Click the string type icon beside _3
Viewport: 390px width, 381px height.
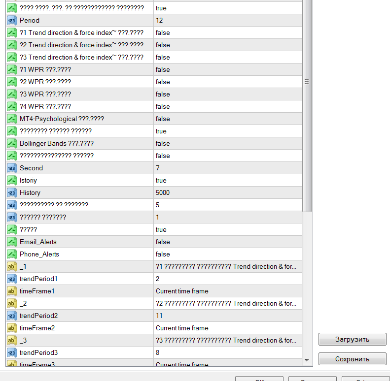pyautogui.click(x=12, y=340)
